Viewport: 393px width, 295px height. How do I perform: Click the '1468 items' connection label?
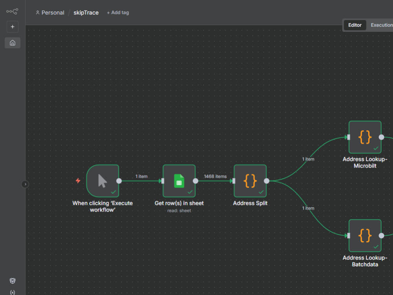tap(215, 176)
